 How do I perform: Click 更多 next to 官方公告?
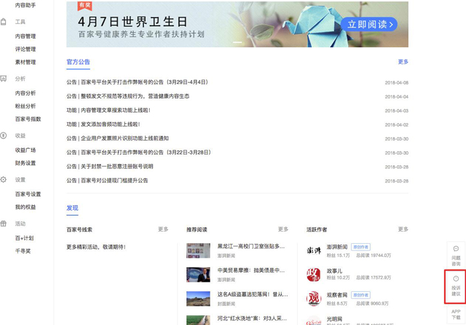click(x=403, y=62)
